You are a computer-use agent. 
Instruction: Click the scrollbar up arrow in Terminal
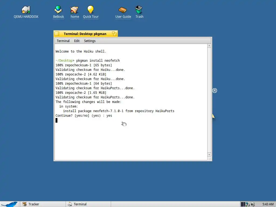click(209, 46)
